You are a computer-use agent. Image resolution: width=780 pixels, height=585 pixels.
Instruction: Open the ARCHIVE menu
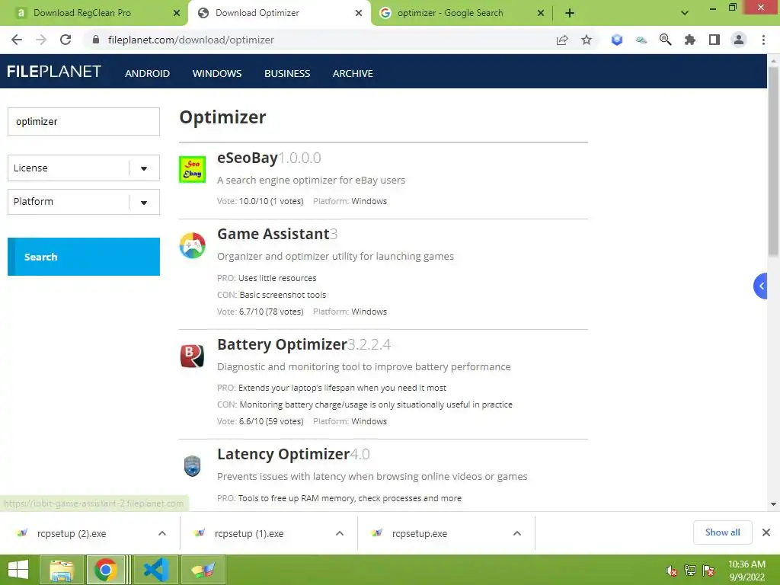click(x=353, y=73)
